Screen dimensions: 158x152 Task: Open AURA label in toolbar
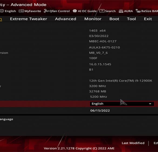(128, 11)
